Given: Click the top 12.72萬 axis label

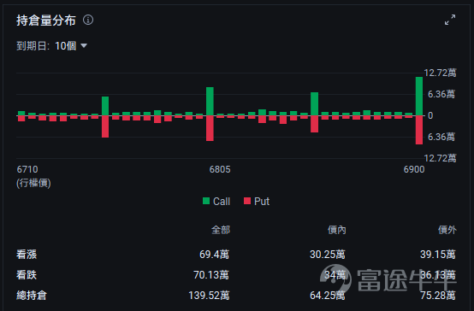Looking at the screenshot, I should point(440,73).
